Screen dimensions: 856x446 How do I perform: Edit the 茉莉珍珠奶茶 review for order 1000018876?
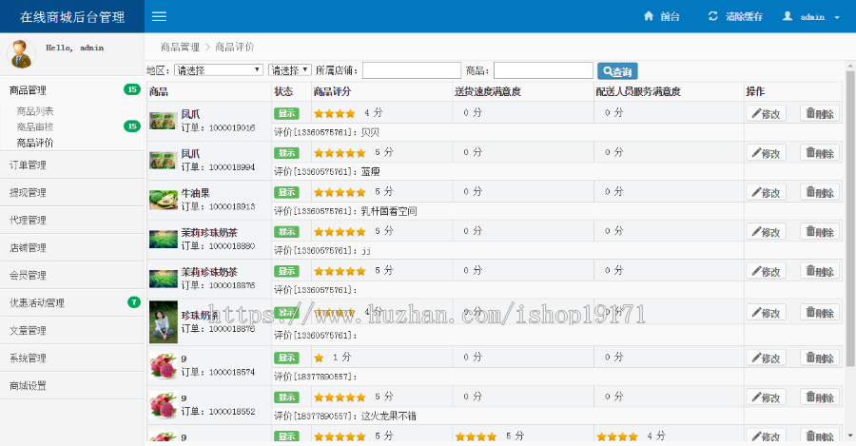point(766,271)
